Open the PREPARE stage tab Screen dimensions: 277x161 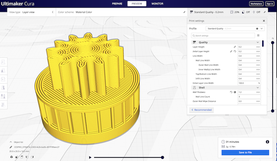pos(117,4)
